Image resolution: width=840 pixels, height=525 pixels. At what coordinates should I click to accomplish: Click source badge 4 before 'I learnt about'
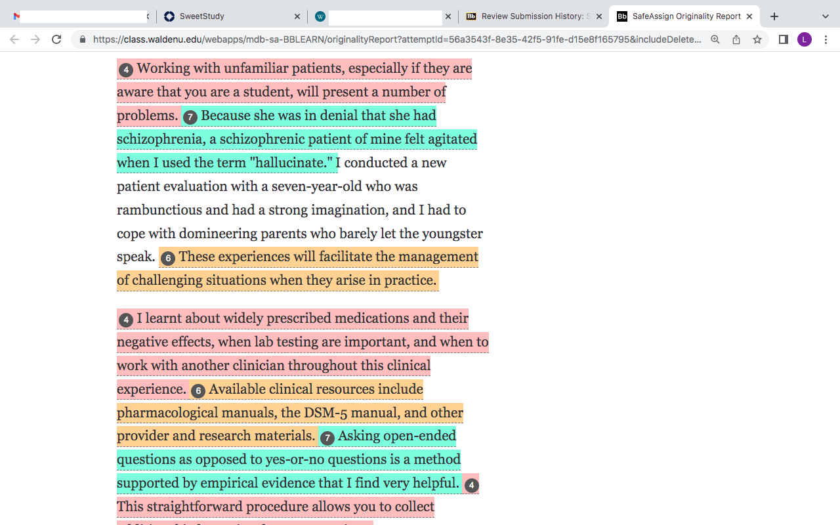click(126, 320)
